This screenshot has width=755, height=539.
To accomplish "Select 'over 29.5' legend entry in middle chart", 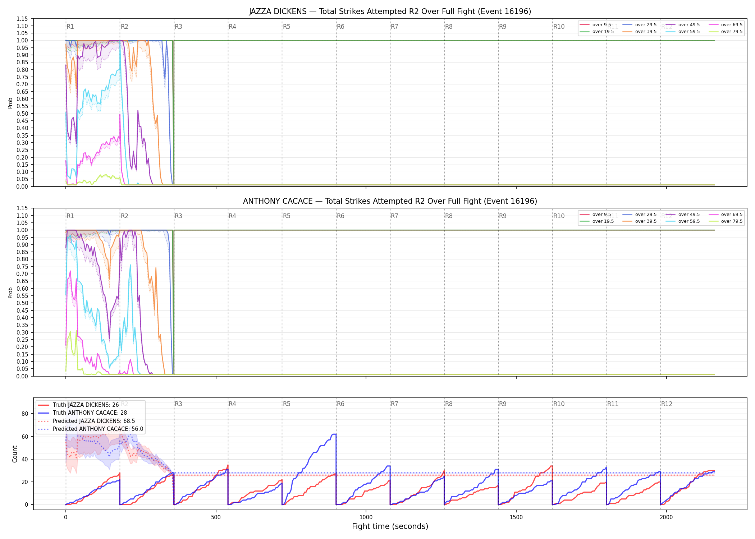I will [x=640, y=215].
